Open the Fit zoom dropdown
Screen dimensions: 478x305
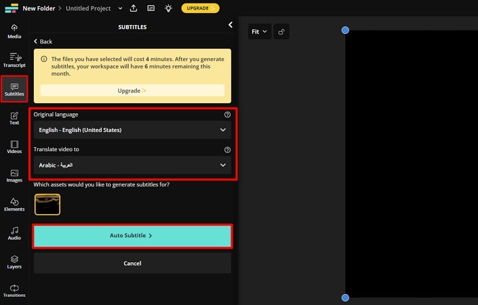pyautogui.click(x=259, y=31)
